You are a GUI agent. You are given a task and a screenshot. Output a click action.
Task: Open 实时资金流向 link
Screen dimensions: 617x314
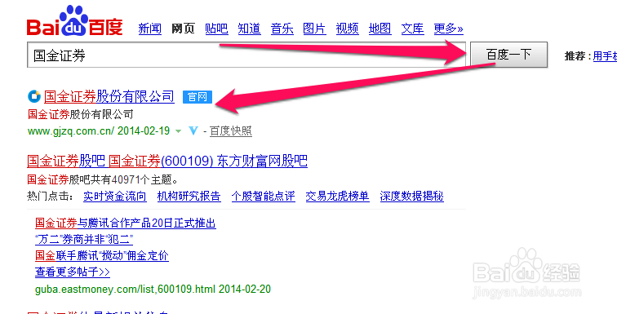115,196
